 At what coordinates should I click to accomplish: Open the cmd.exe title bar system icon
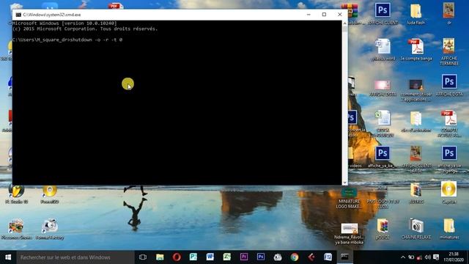[x=18, y=15]
